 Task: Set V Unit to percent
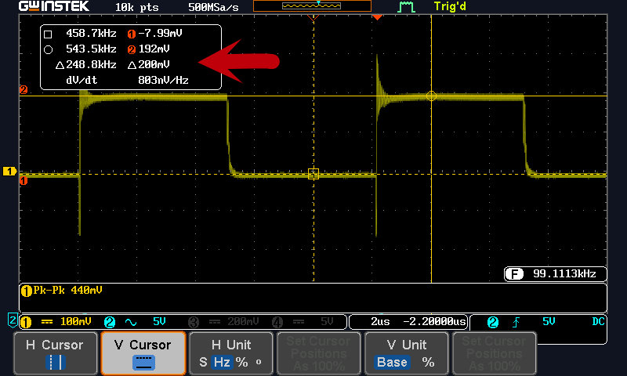click(x=428, y=362)
